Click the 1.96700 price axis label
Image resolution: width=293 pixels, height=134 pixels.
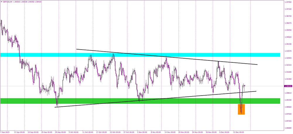(288, 16)
